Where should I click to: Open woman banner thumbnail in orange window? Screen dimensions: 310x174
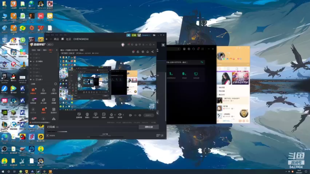click(x=224, y=78)
